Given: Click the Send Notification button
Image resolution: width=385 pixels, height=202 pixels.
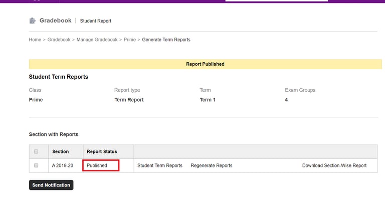Looking at the screenshot, I should point(51,185).
